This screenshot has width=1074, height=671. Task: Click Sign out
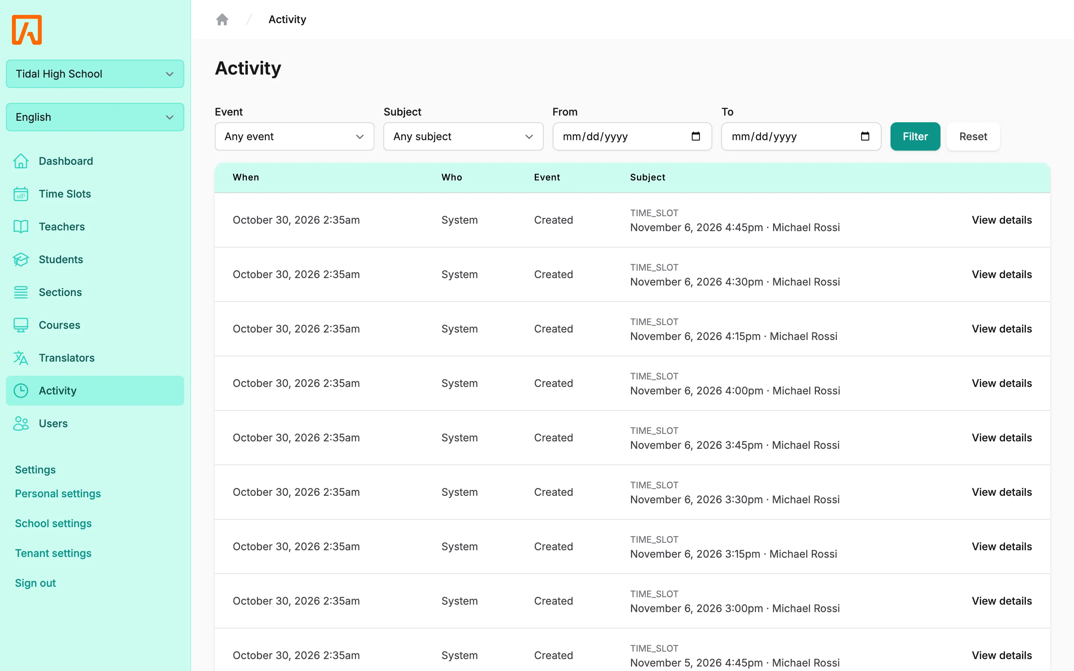tap(35, 583)
